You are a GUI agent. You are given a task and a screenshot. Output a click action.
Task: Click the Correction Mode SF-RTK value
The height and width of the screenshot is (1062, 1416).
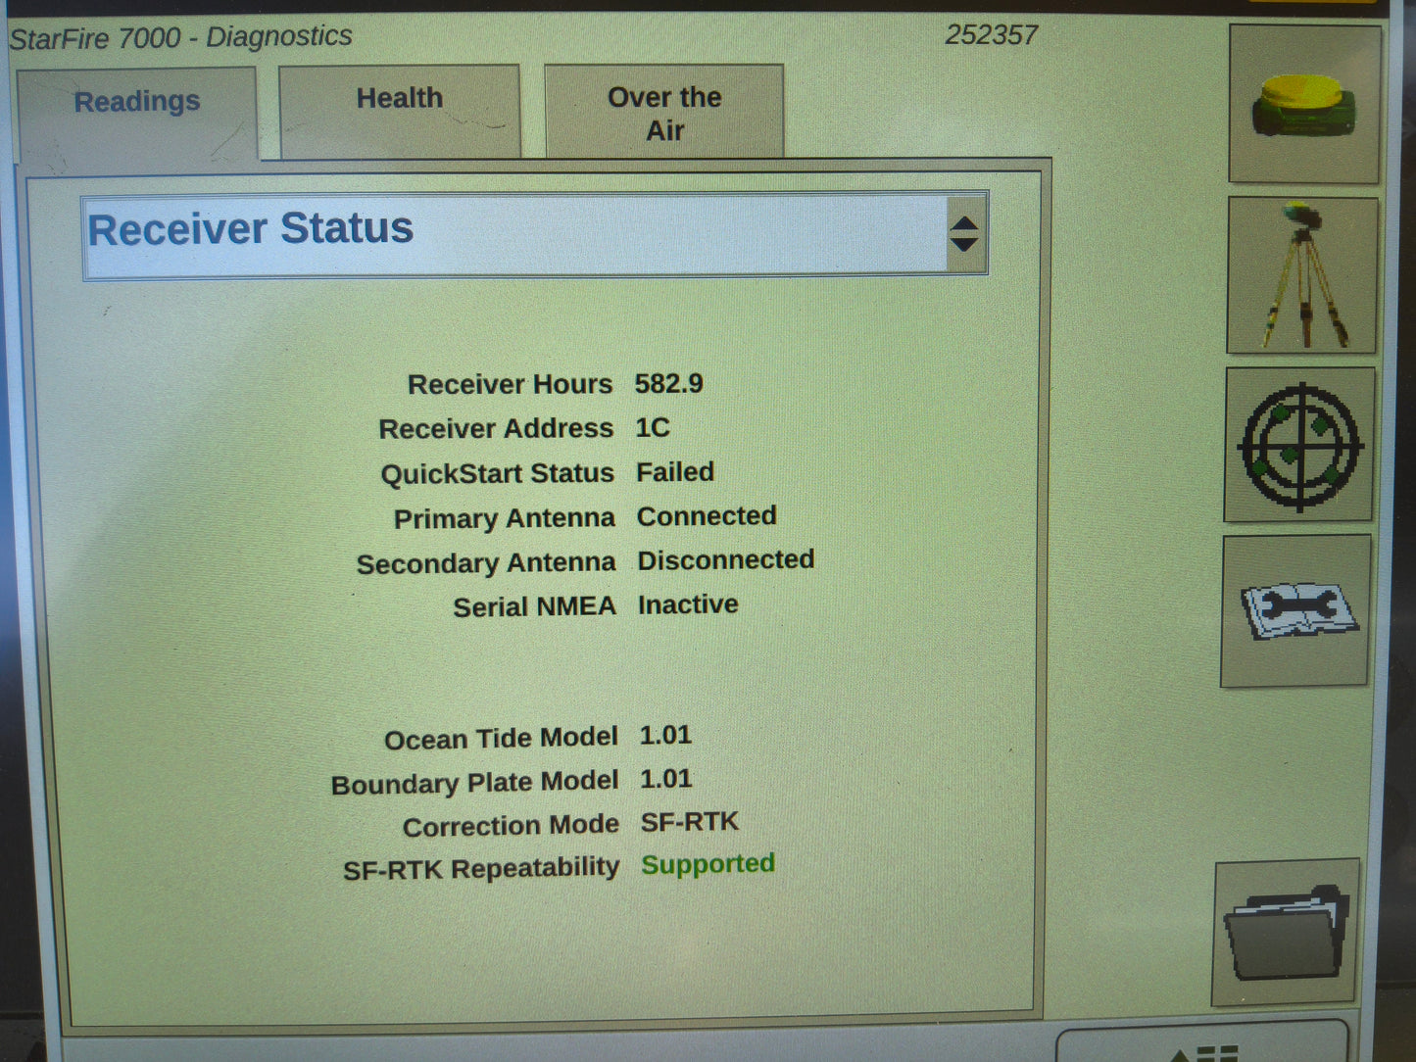tap(690, 822)
